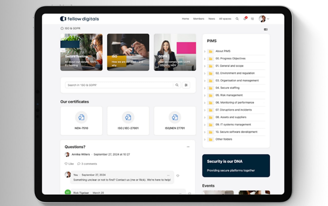Click the card view icon above the PIMS panel
328x206 pixels.
point(266,29)
